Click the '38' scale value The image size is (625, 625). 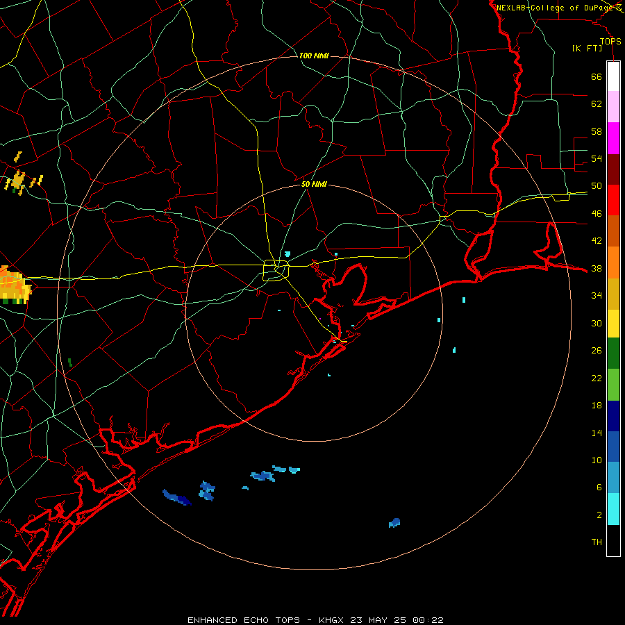pos(597,269)
